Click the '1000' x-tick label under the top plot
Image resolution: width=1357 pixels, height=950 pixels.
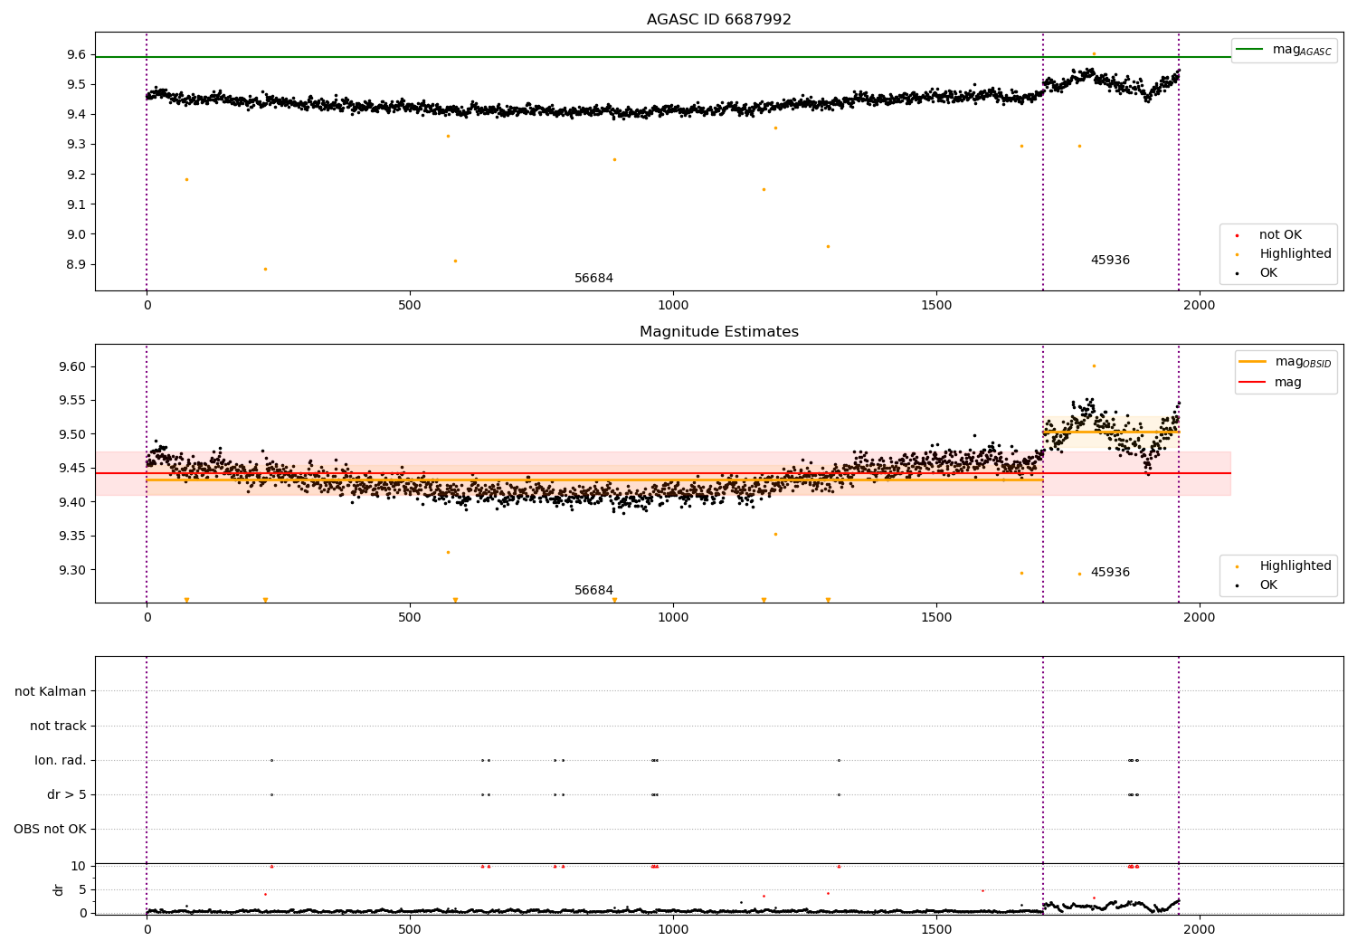pos(673,306)
